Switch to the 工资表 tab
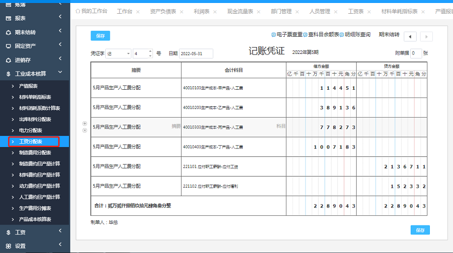 point(356,12)
